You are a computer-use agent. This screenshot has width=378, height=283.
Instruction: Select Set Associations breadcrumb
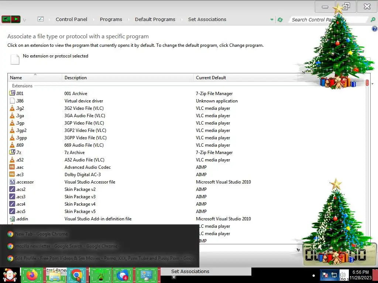coord(207,20)
